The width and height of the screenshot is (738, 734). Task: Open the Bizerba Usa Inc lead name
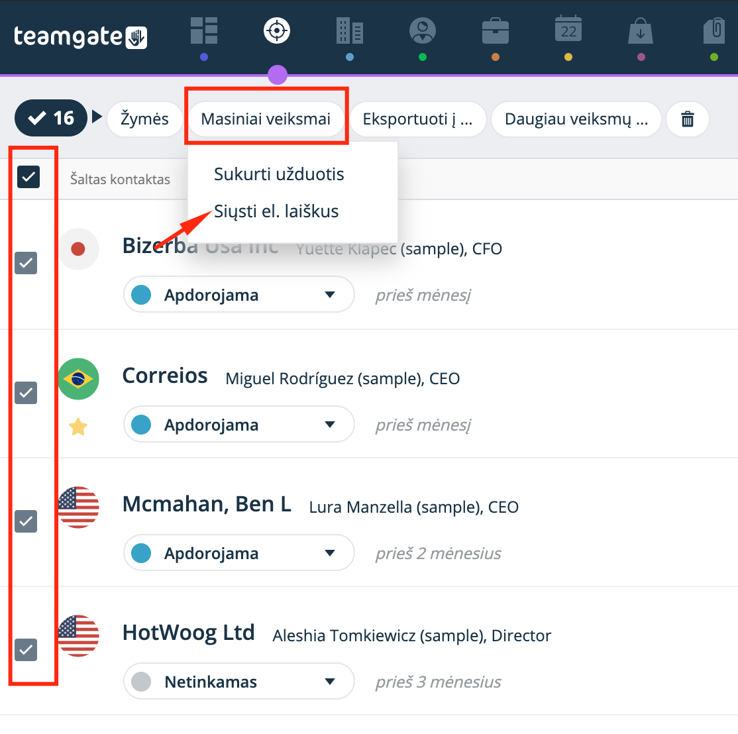tap(200, 246)
